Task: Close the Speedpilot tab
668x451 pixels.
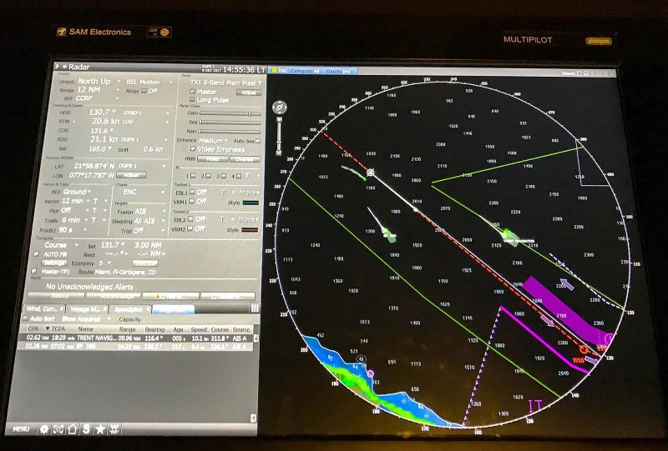Action: [148, 309]
